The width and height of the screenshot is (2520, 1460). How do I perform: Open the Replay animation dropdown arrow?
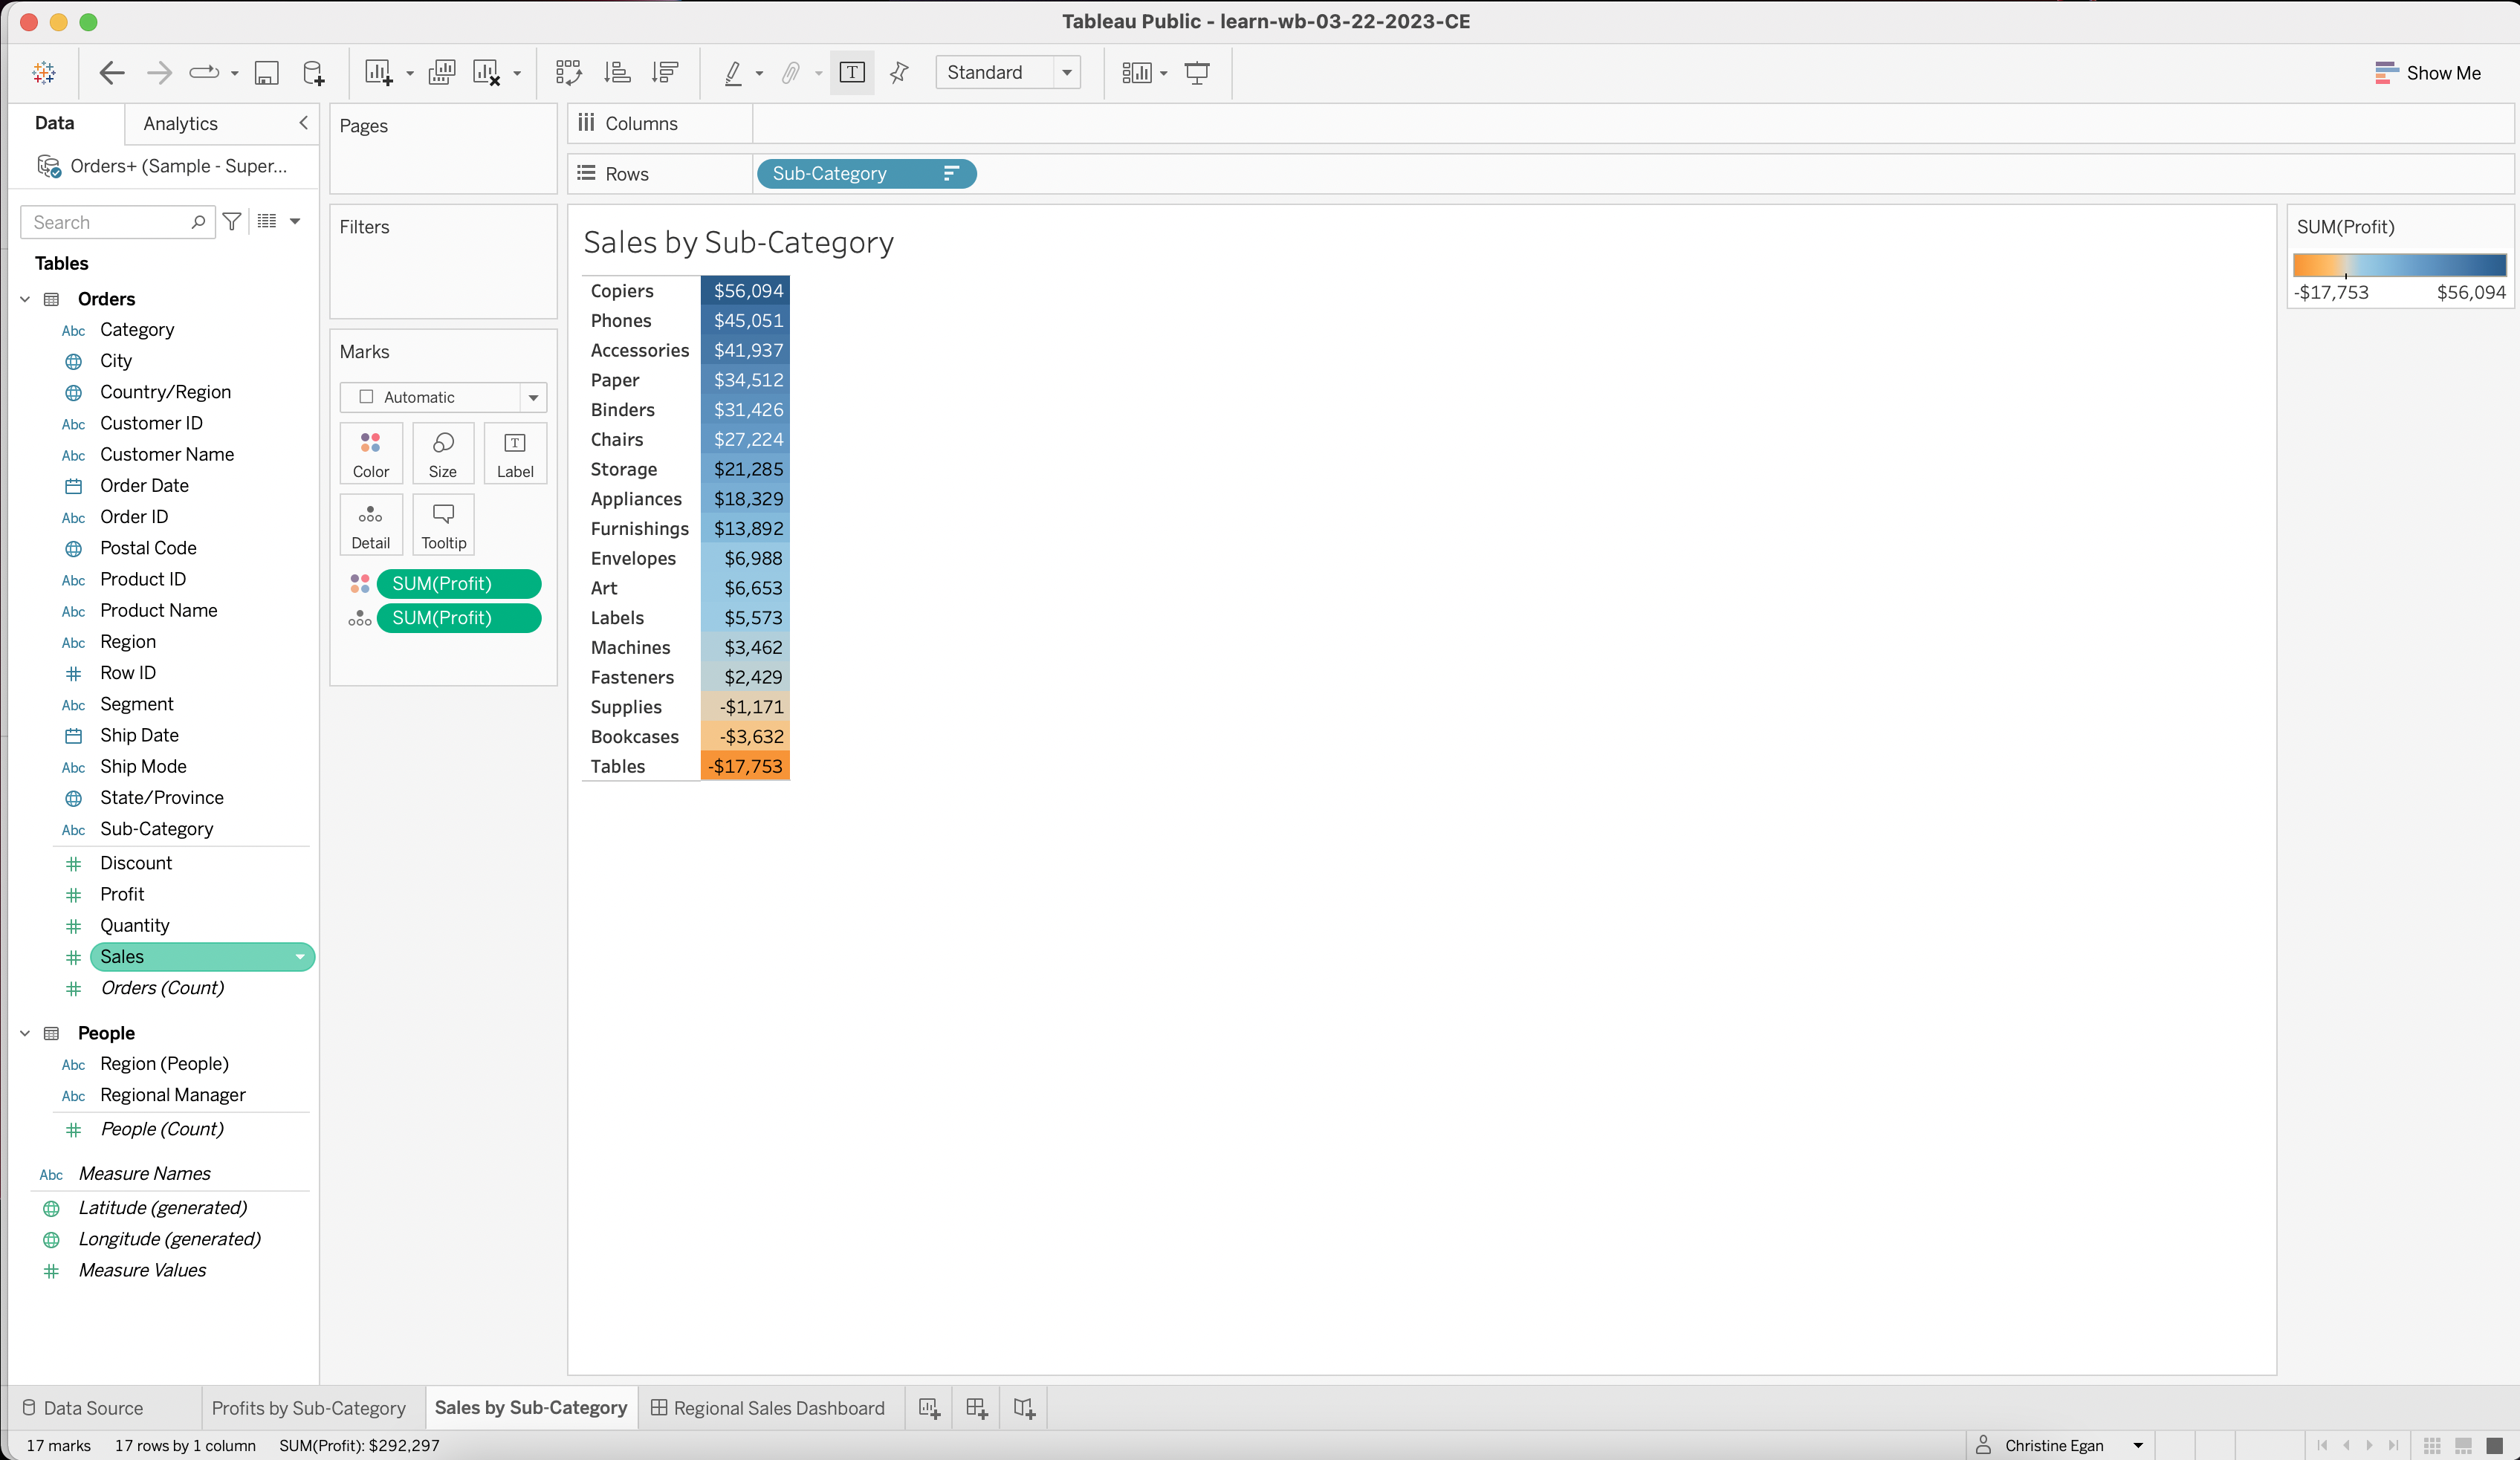(x=235, y=73)
